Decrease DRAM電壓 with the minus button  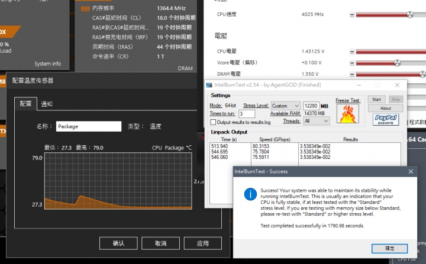(352, 74)
